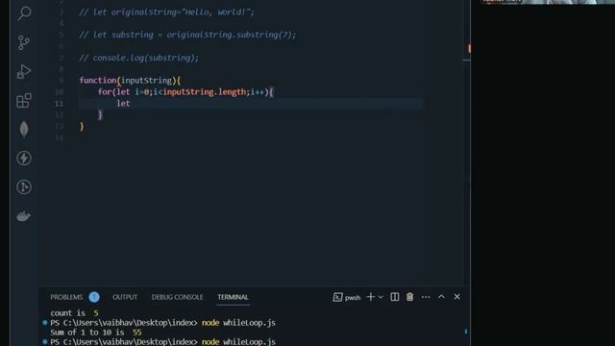Screen dimensions: 615x346
Task: Open terminal panel more actions ellipsis
Action: click(426, 297)
